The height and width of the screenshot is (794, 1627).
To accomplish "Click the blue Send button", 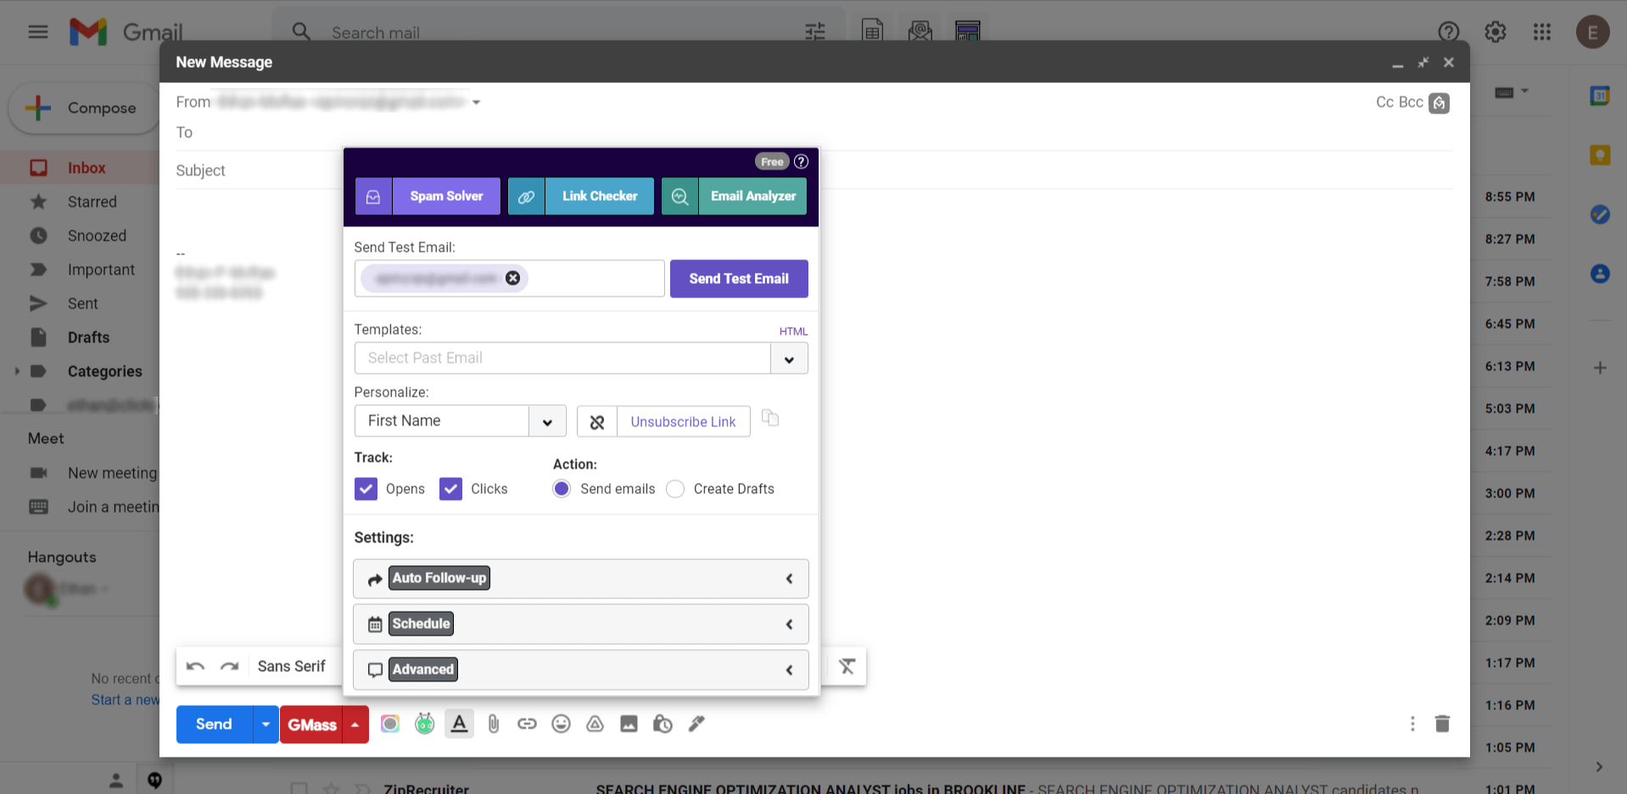I will [x=214, y=725].
